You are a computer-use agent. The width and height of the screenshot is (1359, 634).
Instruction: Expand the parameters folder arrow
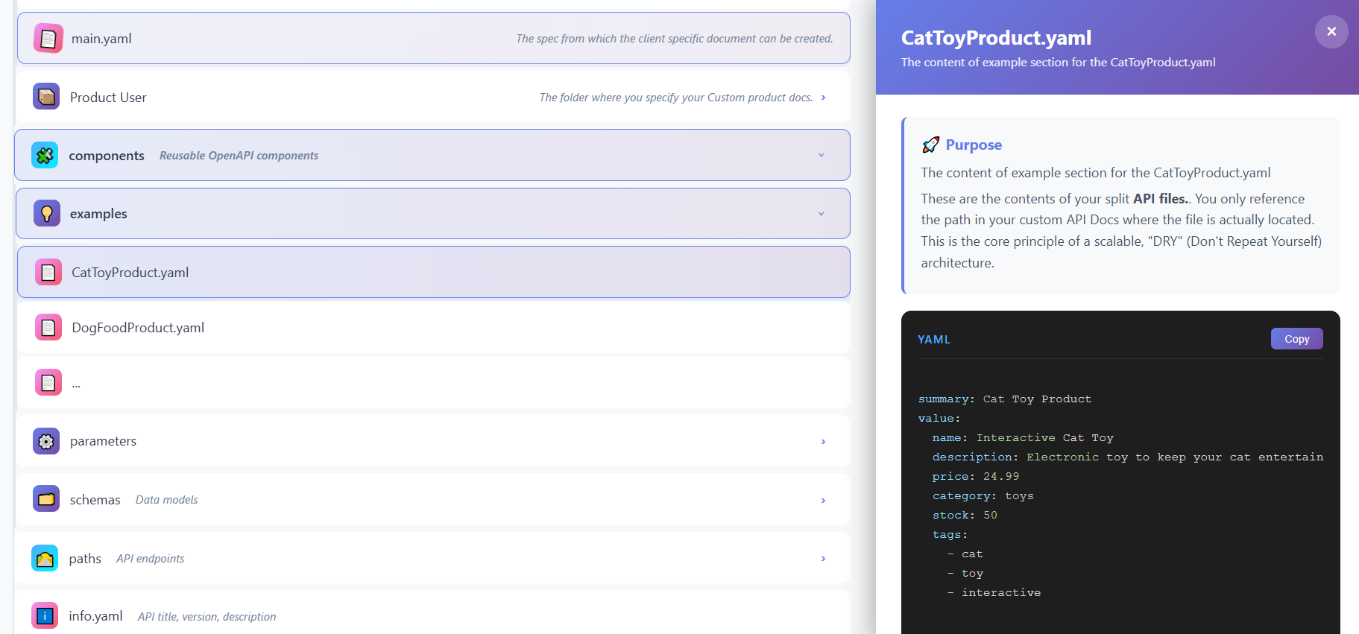click(823, 442)
